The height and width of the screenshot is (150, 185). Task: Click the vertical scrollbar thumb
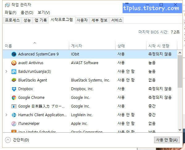point(180,72)
